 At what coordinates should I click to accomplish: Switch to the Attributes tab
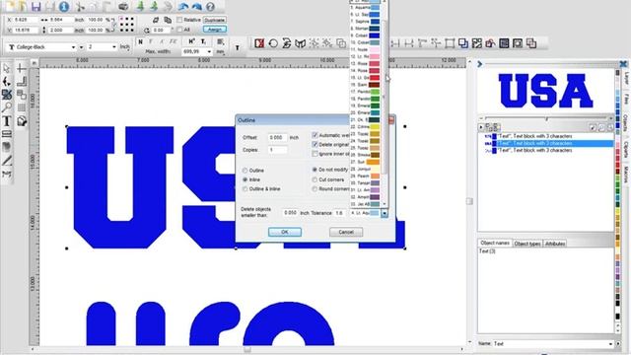[x=555, y=244]
